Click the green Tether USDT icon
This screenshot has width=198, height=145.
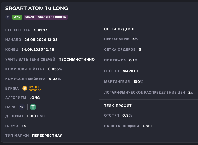tap(33, 107)
